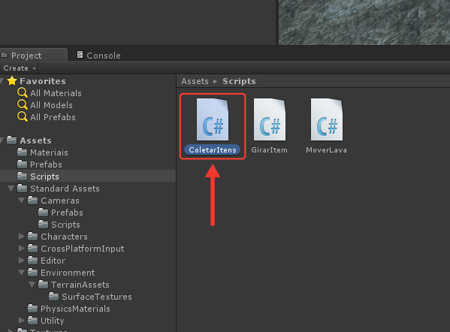Collapse the Cameras folder
This screenshot has height=332, width=450.
click(x=21, y=201)
